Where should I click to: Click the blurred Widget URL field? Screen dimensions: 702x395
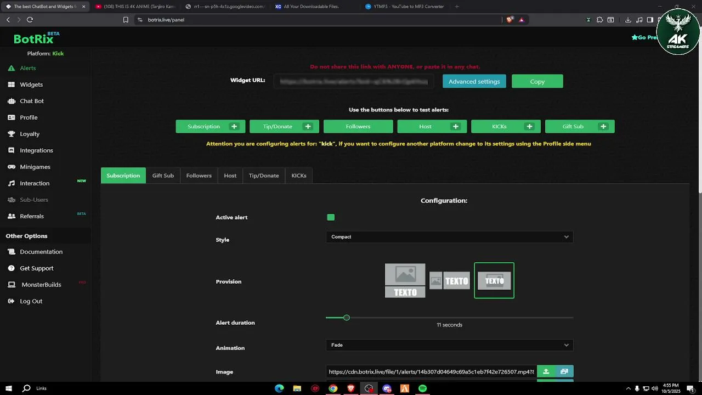tap(354, 81)
